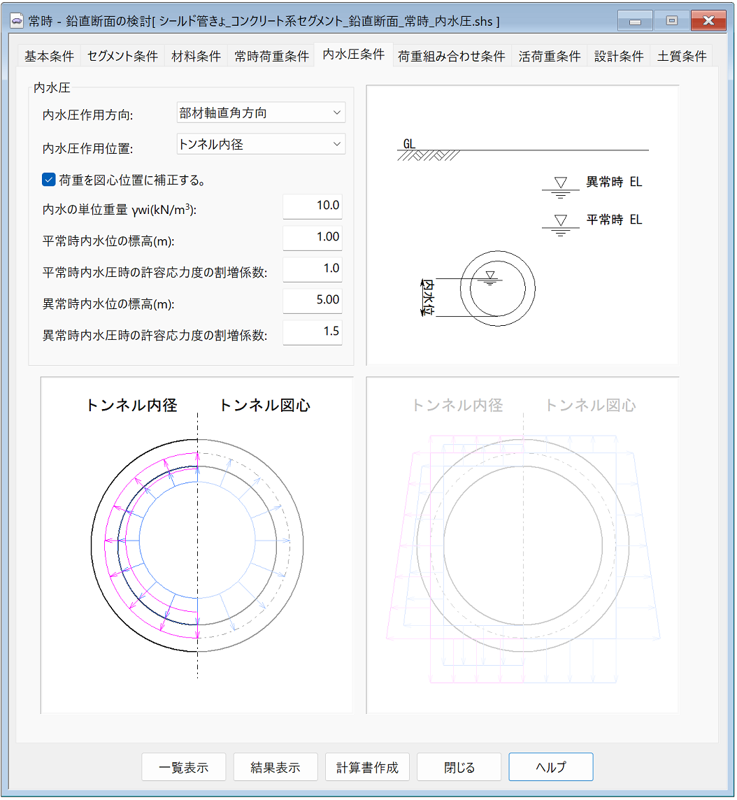
Task: Click the 内水の単位重量 input field
Action: click(312, 206)
